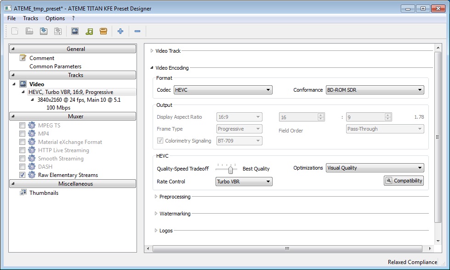Click the aspect ratio height field showing 9
Viewport: 450px width, 270px height.
click(x=369, y=117)
